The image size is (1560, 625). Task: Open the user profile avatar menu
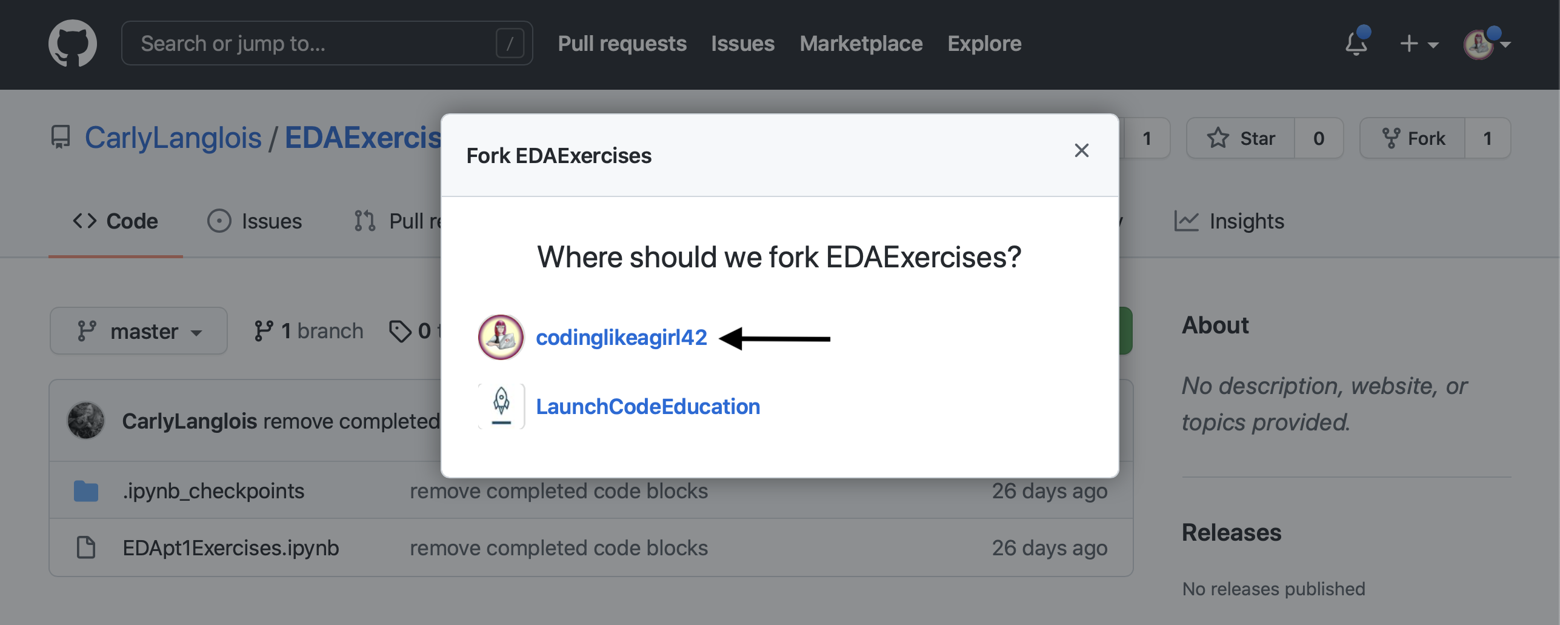pyautogui.click(x=1486, y=44)
